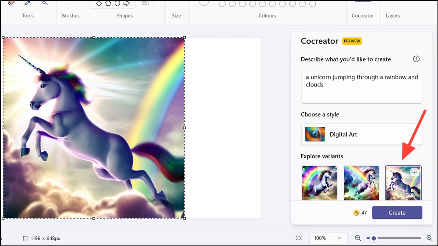
Task: Click the zoom out magnifier icon
Action: click(358, 238)
